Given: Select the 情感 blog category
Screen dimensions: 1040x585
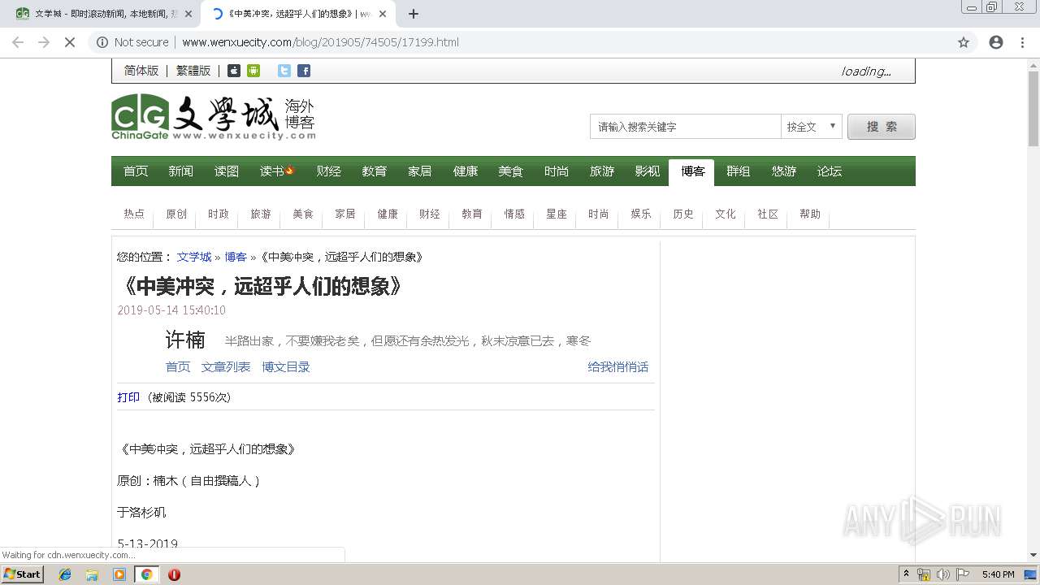Looking at the screenshot, I should 514,214.
